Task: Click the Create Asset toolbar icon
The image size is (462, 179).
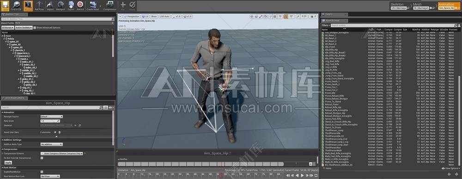Action: click(93, 6)
